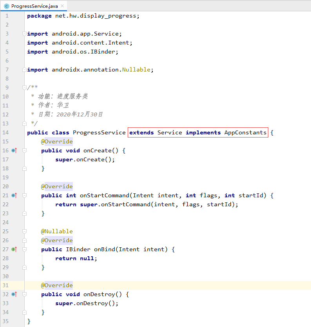Click line number 35 in the gutter
This screenshot has width=311, height=327.
(x=5, y=321)
